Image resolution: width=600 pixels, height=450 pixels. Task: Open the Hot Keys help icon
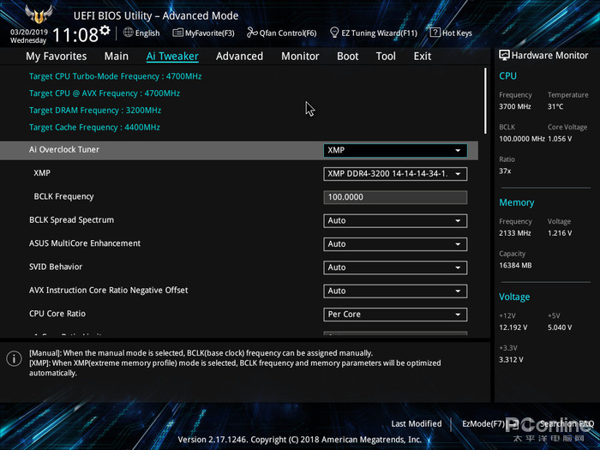click(435, 33)
